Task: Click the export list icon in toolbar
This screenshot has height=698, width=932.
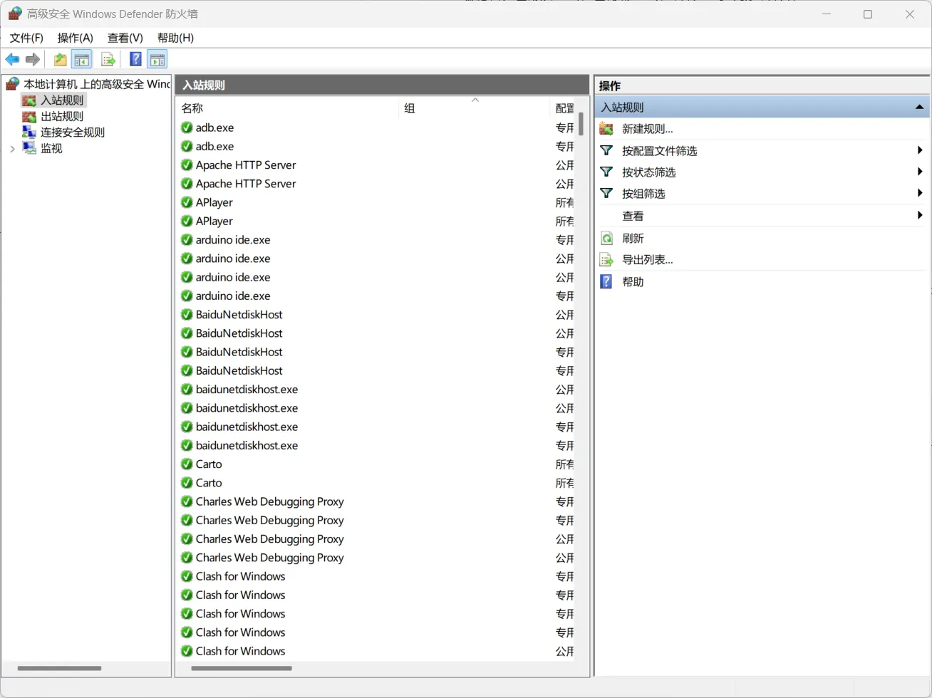Action: (x=108, y=60)
